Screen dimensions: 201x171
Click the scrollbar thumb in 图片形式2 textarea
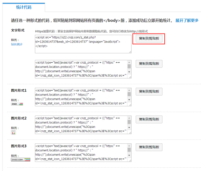(129, 122)
